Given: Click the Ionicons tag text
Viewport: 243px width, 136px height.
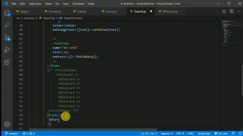Looking at the screenshot, I should (62, 43).
